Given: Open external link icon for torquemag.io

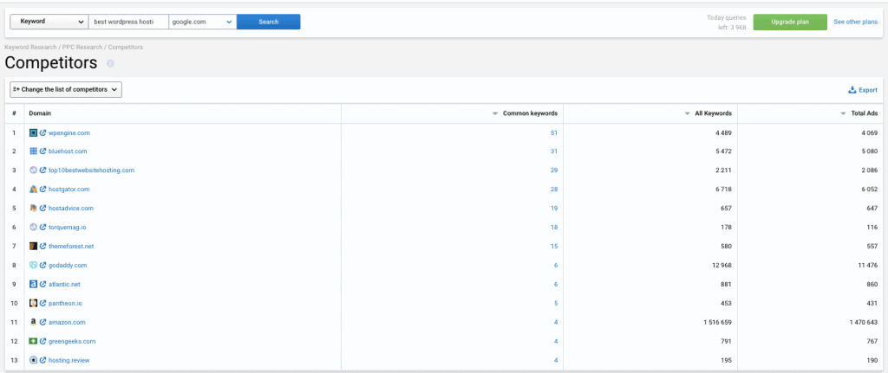Looking at the screenshot, I should pyautogui.click(x=42, y=228).
